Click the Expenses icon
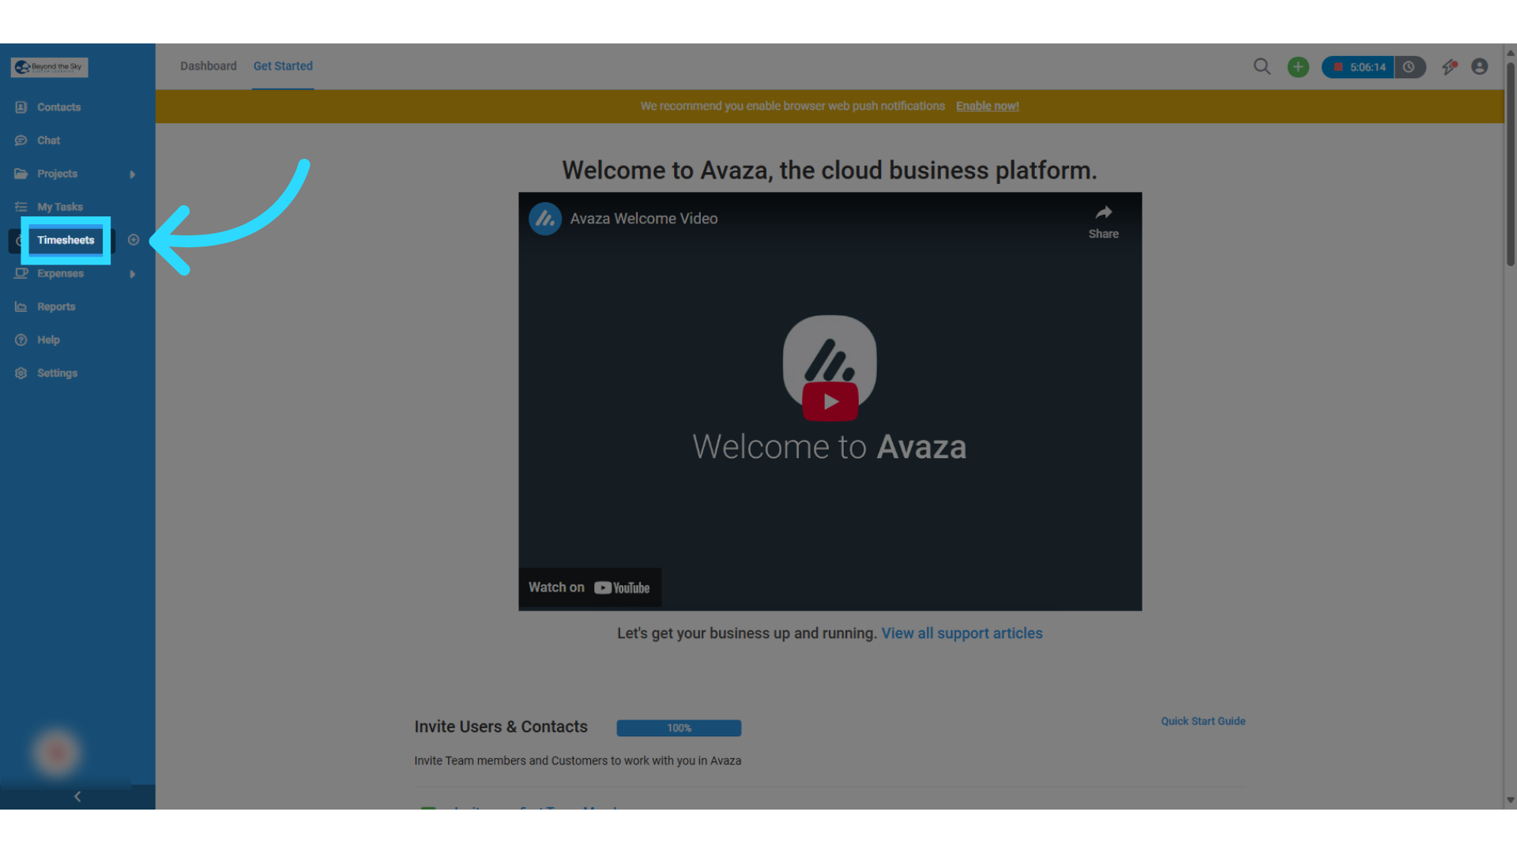The image size is (1517, 853). pos(21,273)
